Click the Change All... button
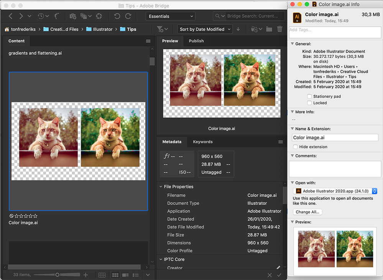This screenshot has width=383, height=280. pyautogui.click(x=307, y=212)
